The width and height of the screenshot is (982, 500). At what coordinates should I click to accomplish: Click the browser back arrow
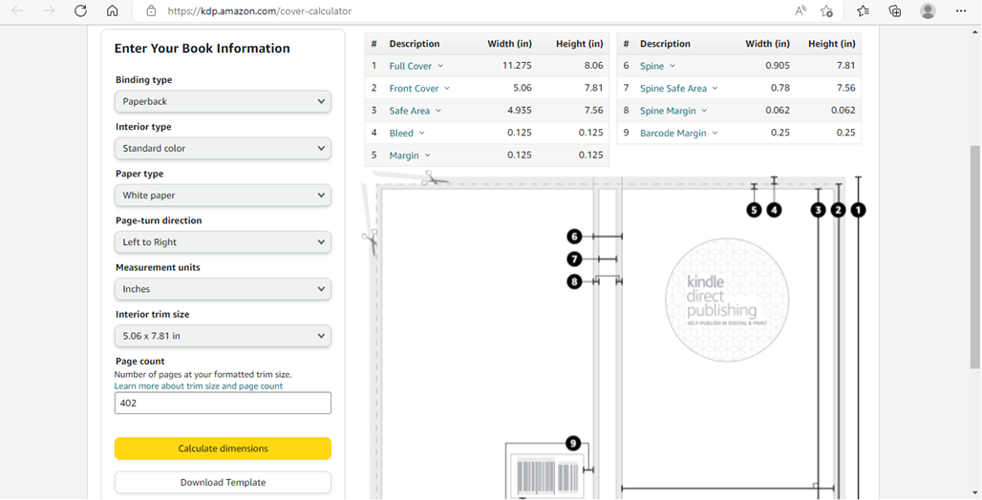pos(17,10)
